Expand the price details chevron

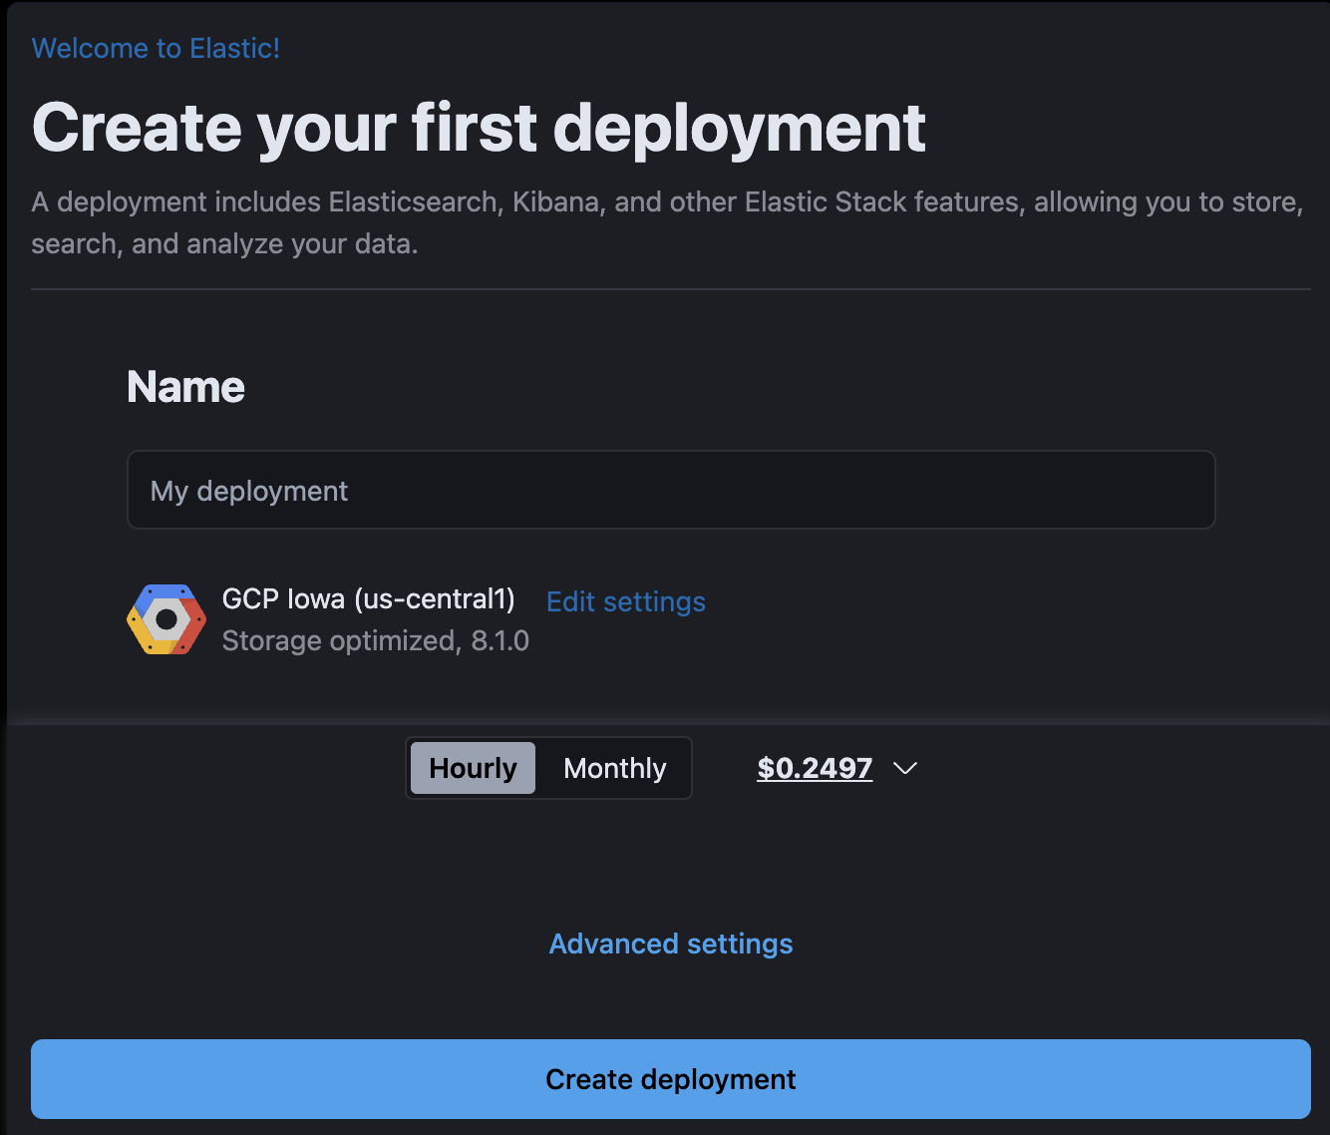(905, 768)
